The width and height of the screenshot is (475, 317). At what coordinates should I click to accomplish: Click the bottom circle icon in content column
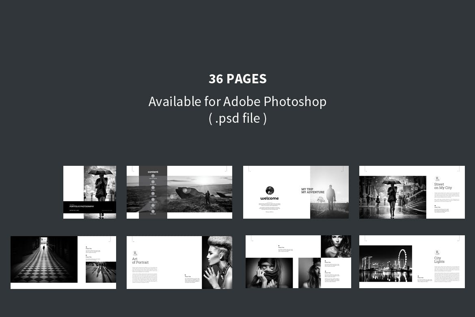[153, 211]
